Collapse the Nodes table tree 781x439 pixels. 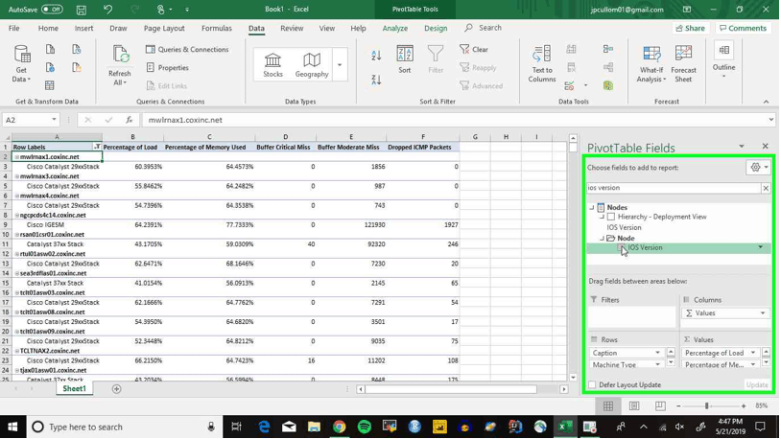[x=592, y=208]
